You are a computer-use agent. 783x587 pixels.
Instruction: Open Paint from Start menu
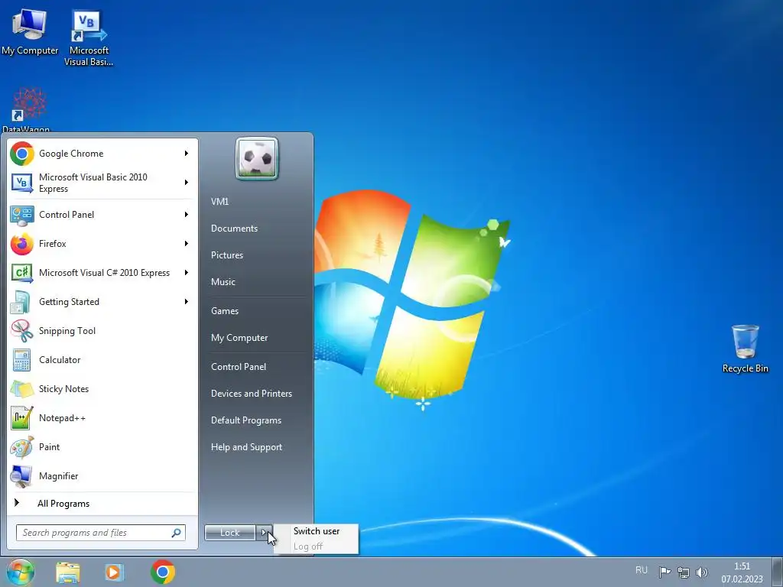click(102, 446)
